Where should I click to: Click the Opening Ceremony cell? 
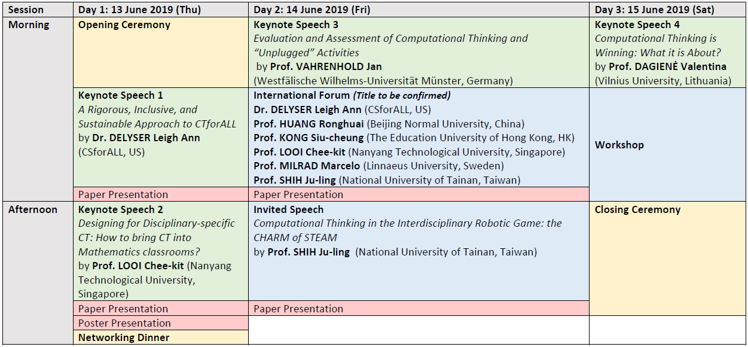[x=124, y=25]
